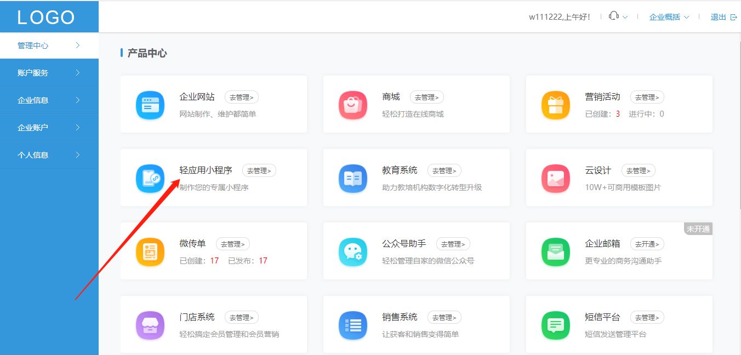The width and height of the screenshot is (741, 355).
Task: Select 企业账户 in the sidebar
Action: pos(49,128)
